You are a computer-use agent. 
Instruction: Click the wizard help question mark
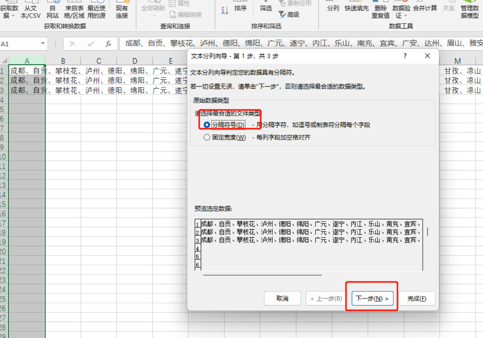click(405, 56)
